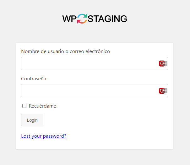Click the word password? in the recovery link
This screenshot has height=165, width=190.
[x=55, y=136]
